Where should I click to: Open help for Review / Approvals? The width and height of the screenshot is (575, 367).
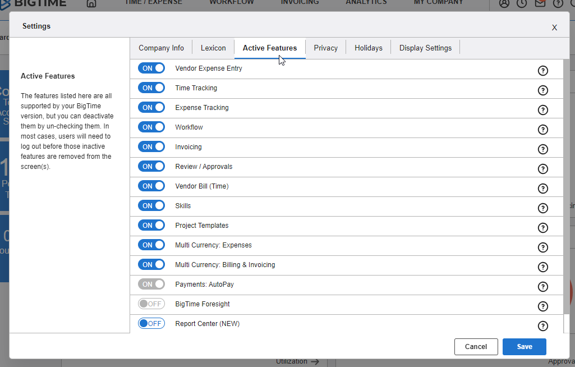[542, 169]
